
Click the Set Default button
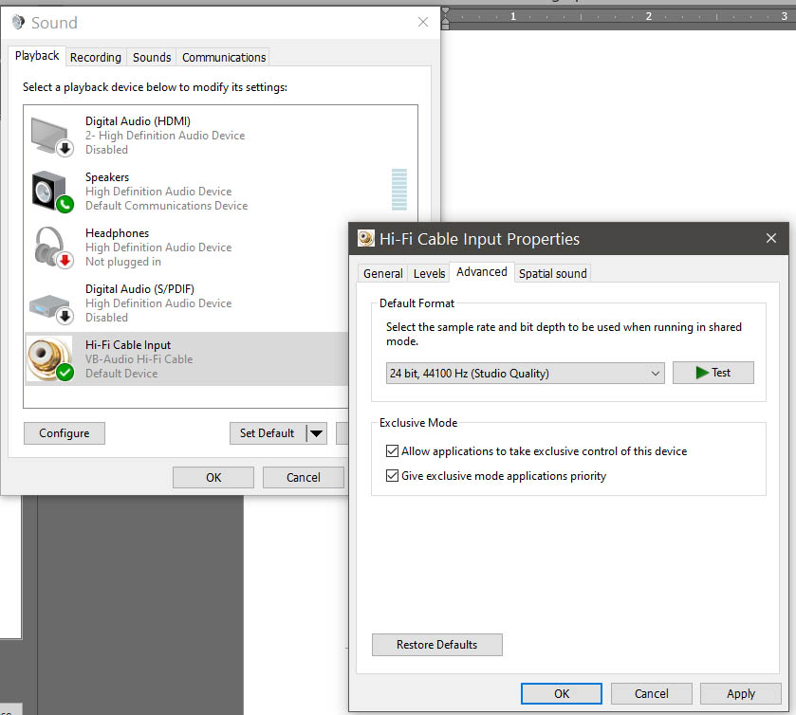(x=268, y=433)
